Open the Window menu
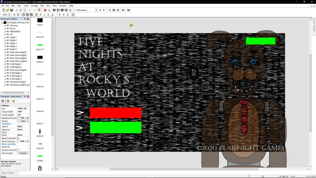316x178 pixels. (x=63, y=6)
